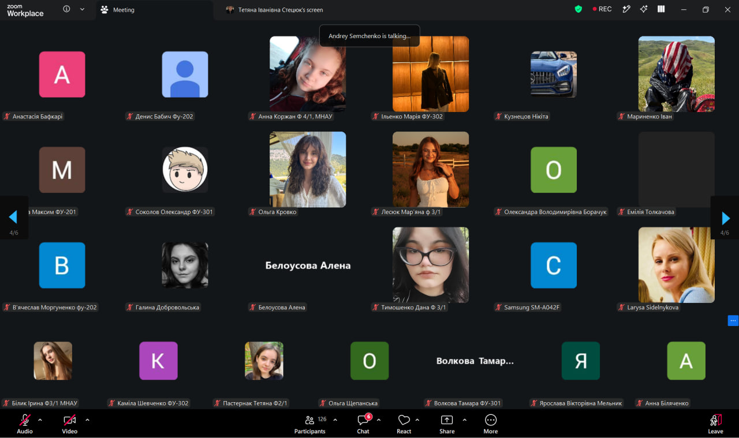The image size is (739, 438).
Task: Unmute the microphone with the Audio button
Action: coord(25,424)
